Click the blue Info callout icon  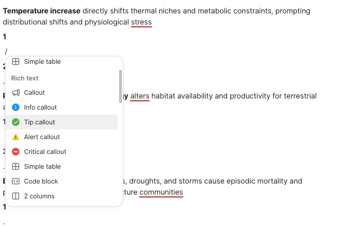[x=16, y=107]
